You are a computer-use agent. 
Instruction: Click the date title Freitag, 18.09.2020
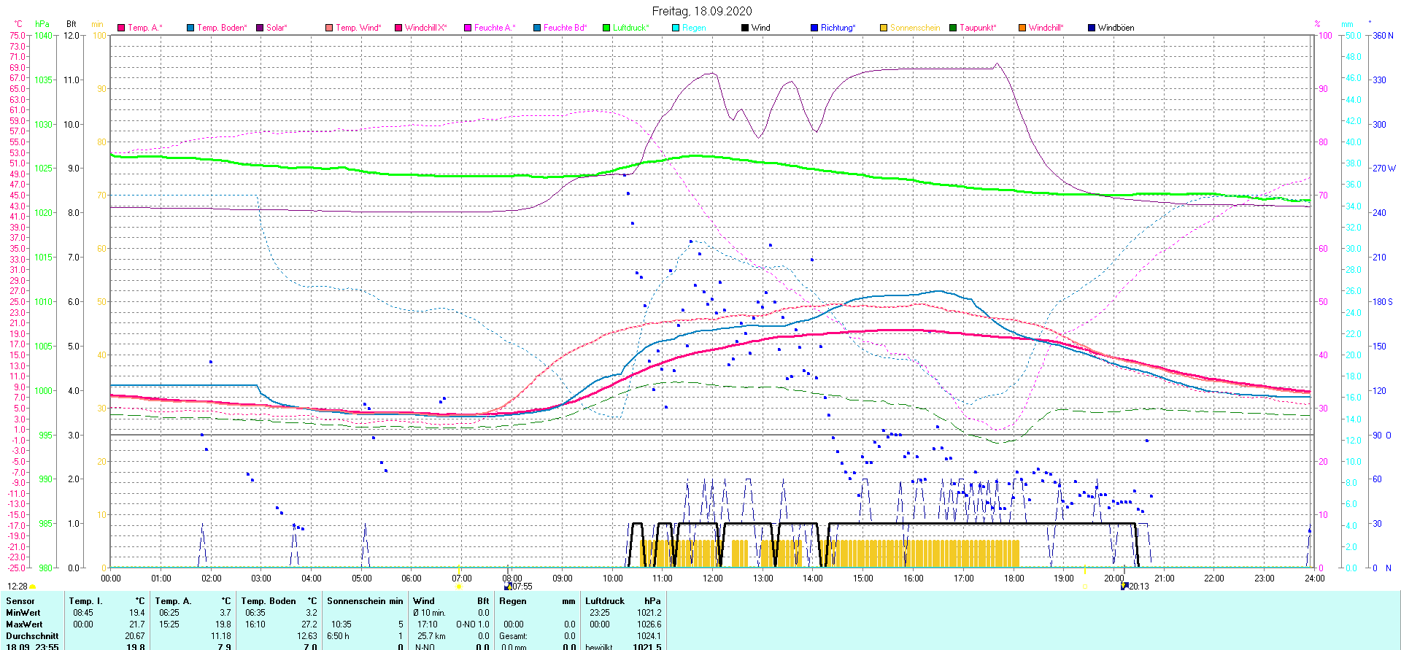pos(701,11)
